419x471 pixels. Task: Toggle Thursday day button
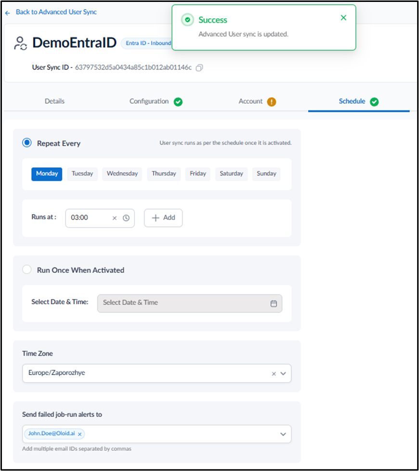coord(164,174)
